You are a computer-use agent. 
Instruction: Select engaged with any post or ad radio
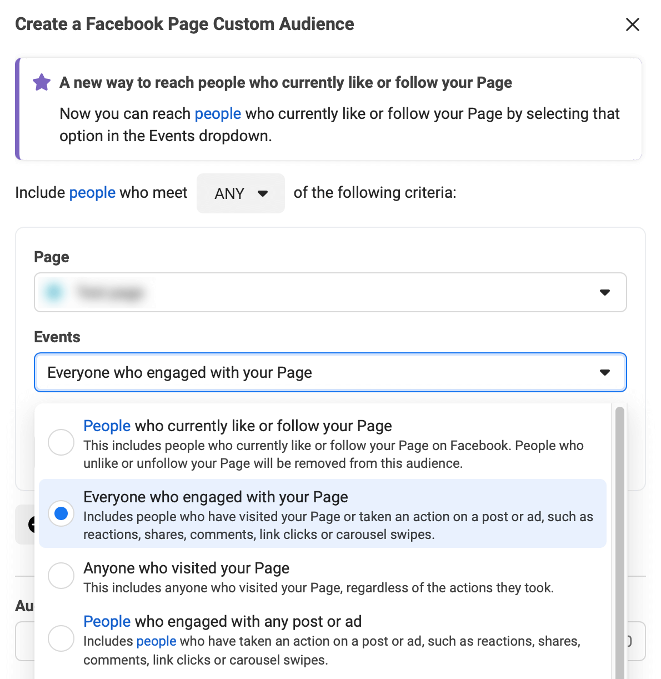point(61,638)
